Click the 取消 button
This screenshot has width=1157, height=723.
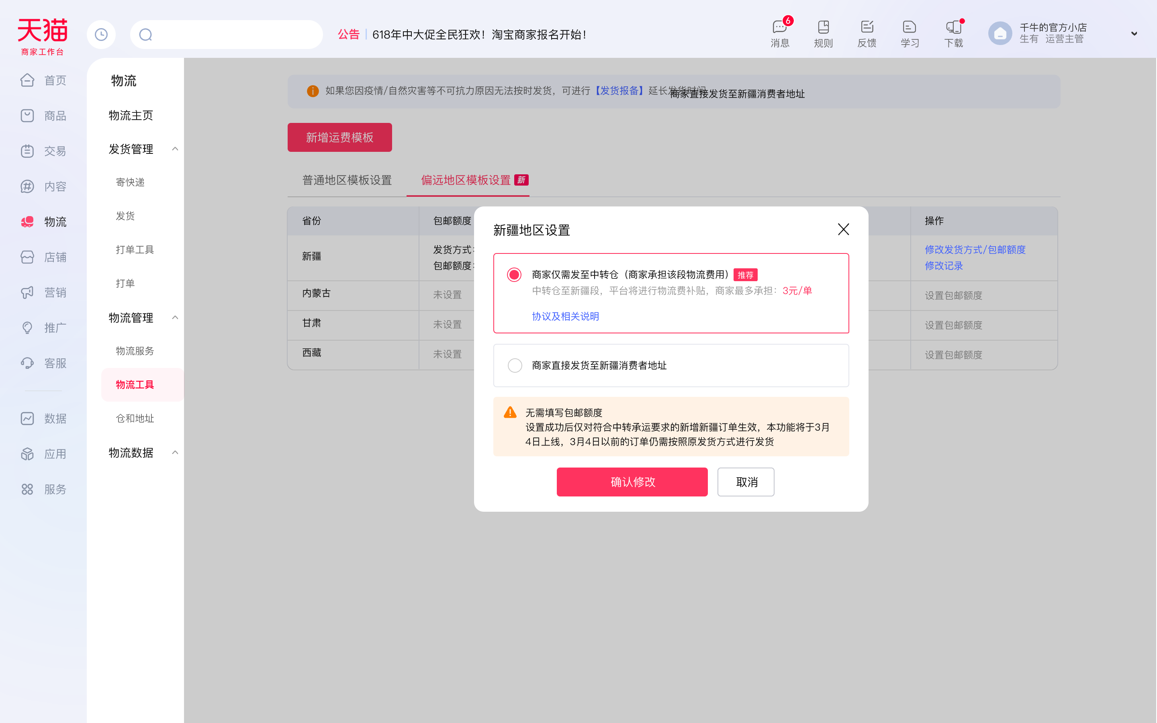tap(746, 482)
